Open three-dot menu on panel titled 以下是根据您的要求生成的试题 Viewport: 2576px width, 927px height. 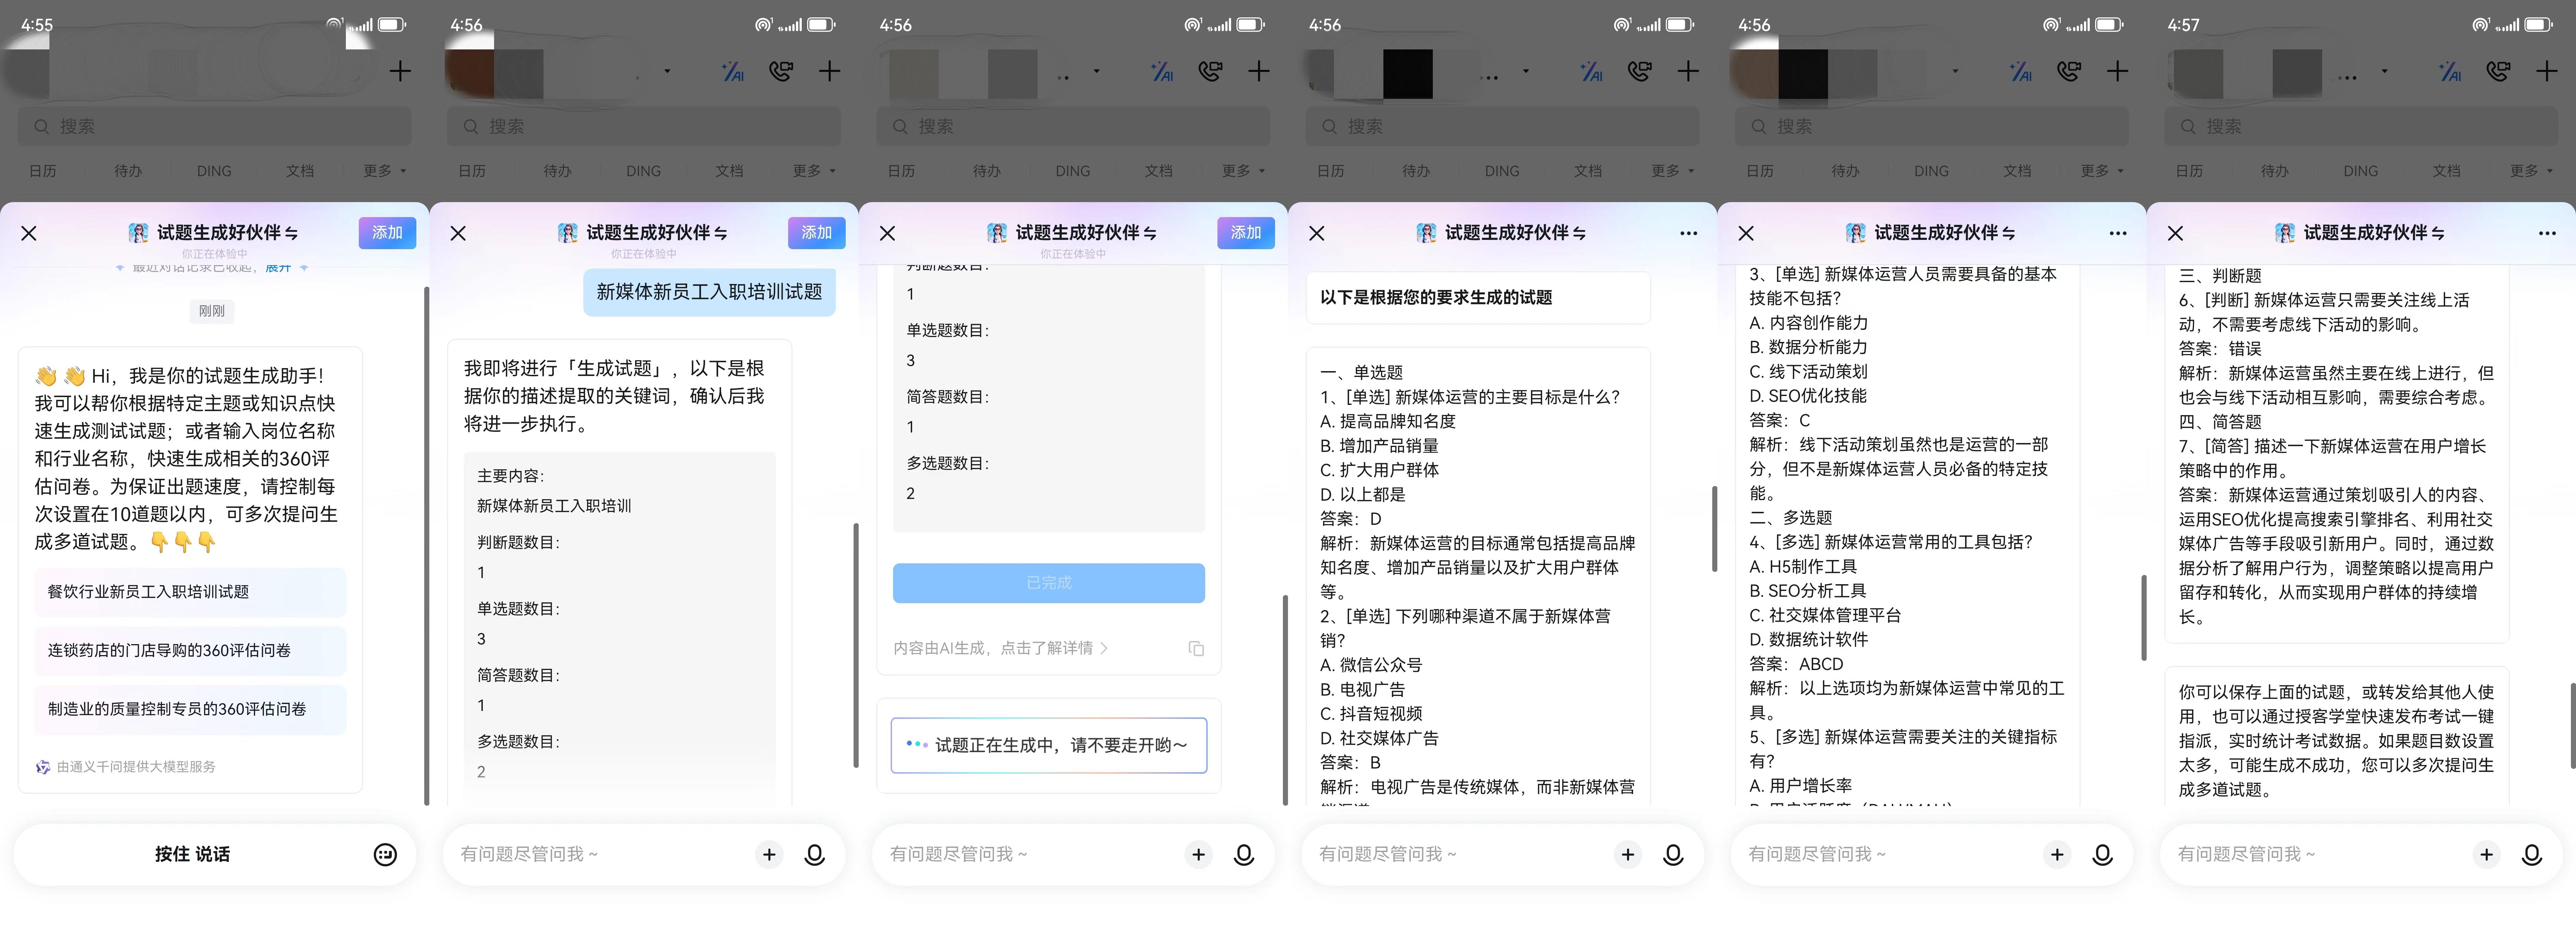click(x=1689, y=233)
